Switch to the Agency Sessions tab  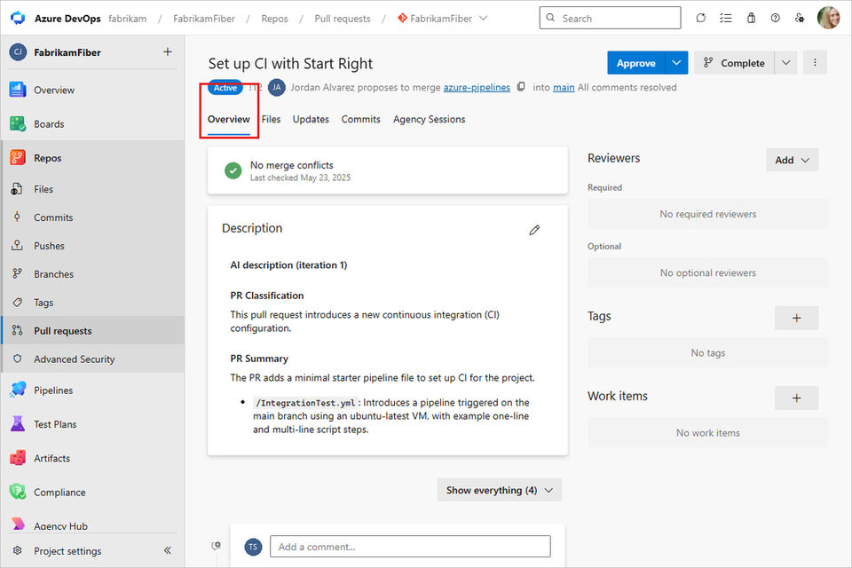(430, 119)
